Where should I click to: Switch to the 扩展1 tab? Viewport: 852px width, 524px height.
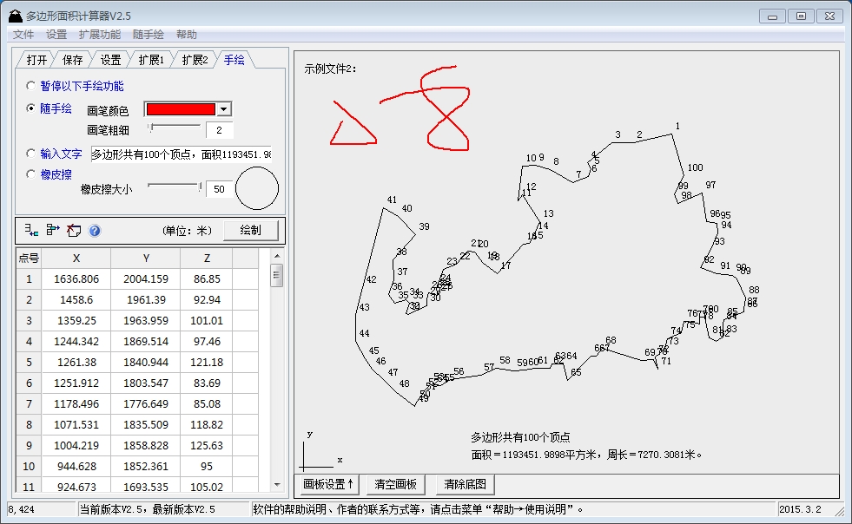[x=150, y=60]
